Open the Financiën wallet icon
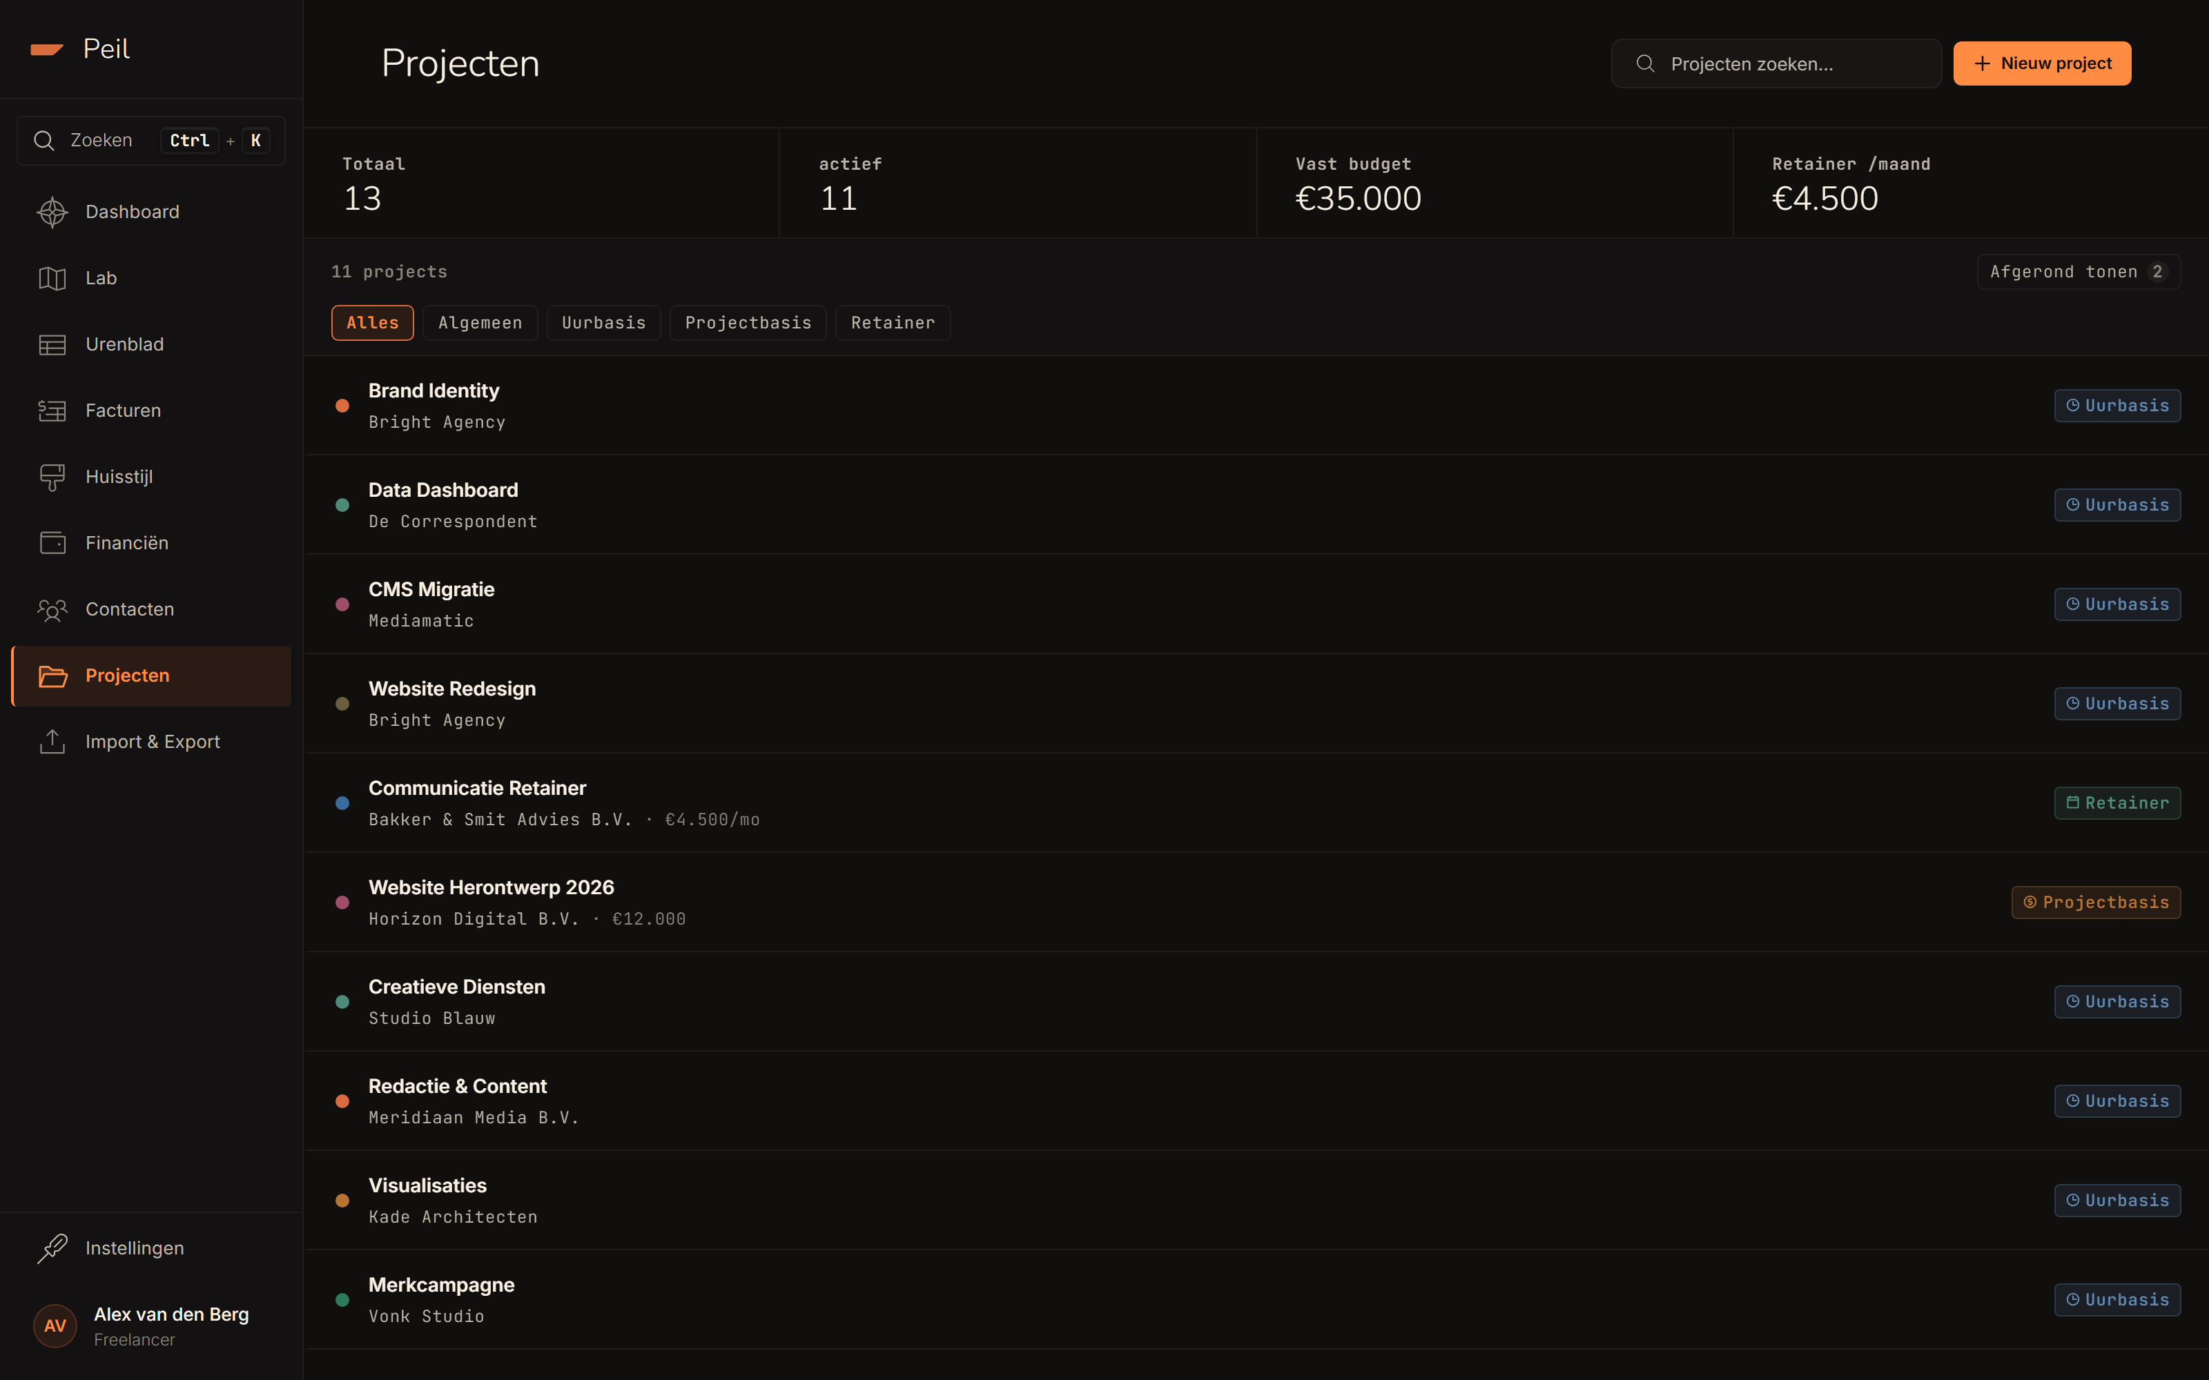Image resolution: width=2209 pixels, height=1380 pixels. point(52,543)
